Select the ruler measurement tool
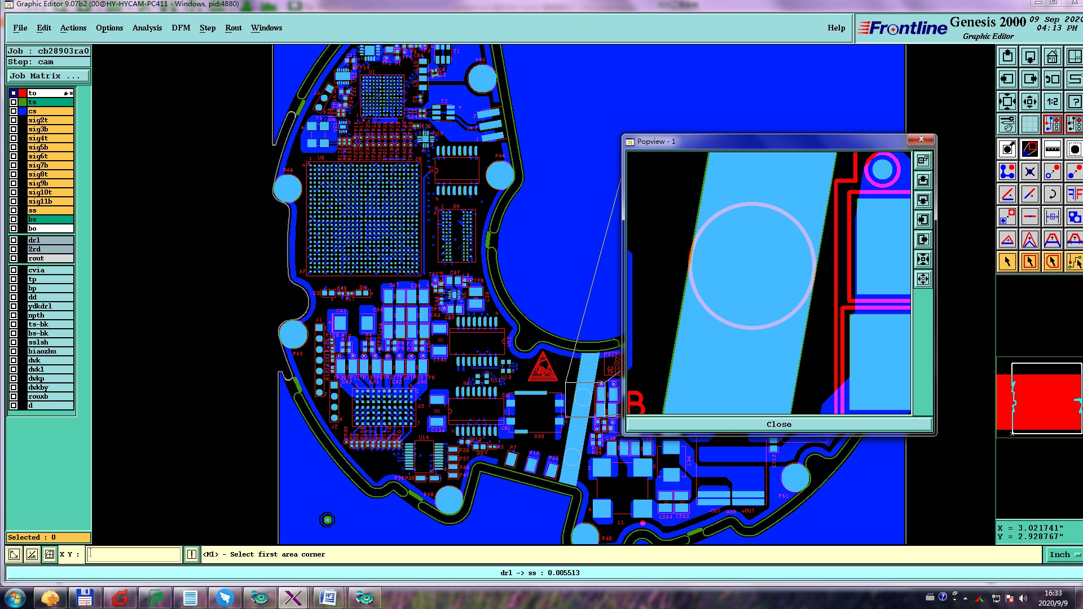This screenshot has height=609, width=1083. 1052,149
